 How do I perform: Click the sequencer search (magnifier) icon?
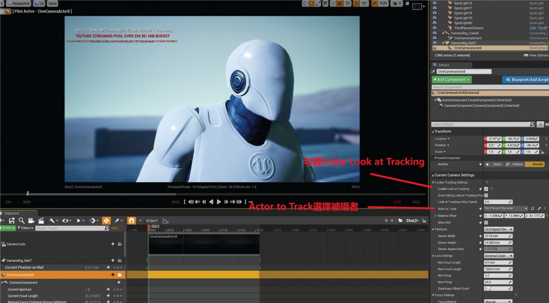(21, 220)
